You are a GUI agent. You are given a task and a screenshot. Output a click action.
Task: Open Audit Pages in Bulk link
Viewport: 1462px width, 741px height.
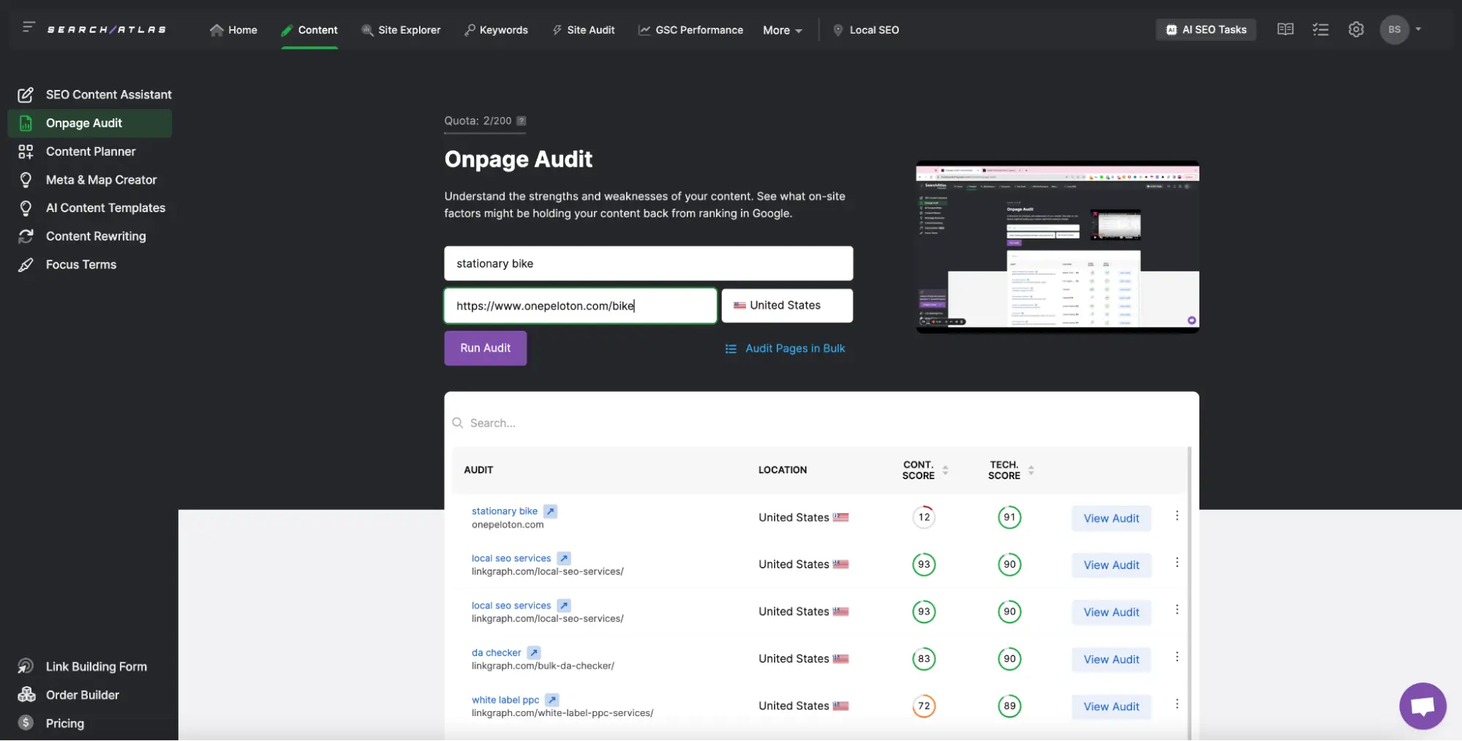click(x=785, y=348)
